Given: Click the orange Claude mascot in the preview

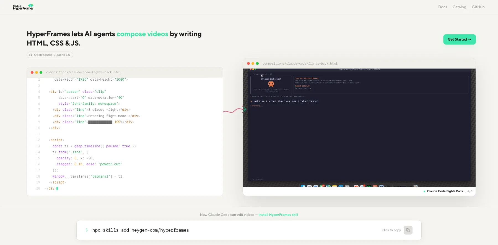Looking at the screenshot, I should (271, 84).
